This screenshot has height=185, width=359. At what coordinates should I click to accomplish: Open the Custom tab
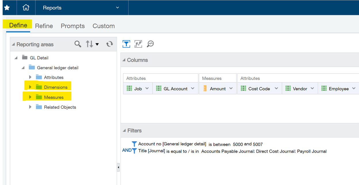pos(104,26)
